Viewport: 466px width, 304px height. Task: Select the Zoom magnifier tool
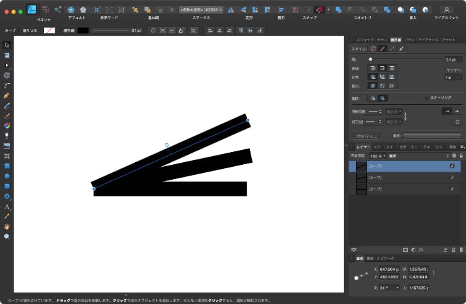pos(7,236)
